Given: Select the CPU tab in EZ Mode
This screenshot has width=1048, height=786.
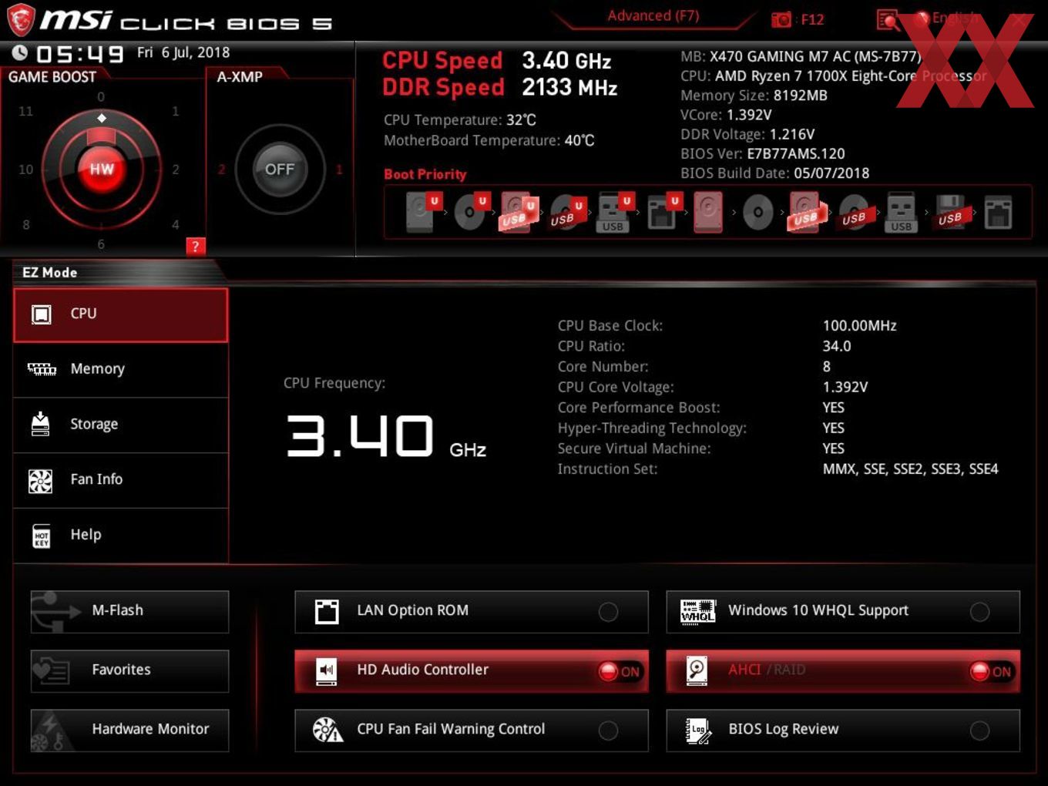Looking at the screenshot, I should (121, 314).
